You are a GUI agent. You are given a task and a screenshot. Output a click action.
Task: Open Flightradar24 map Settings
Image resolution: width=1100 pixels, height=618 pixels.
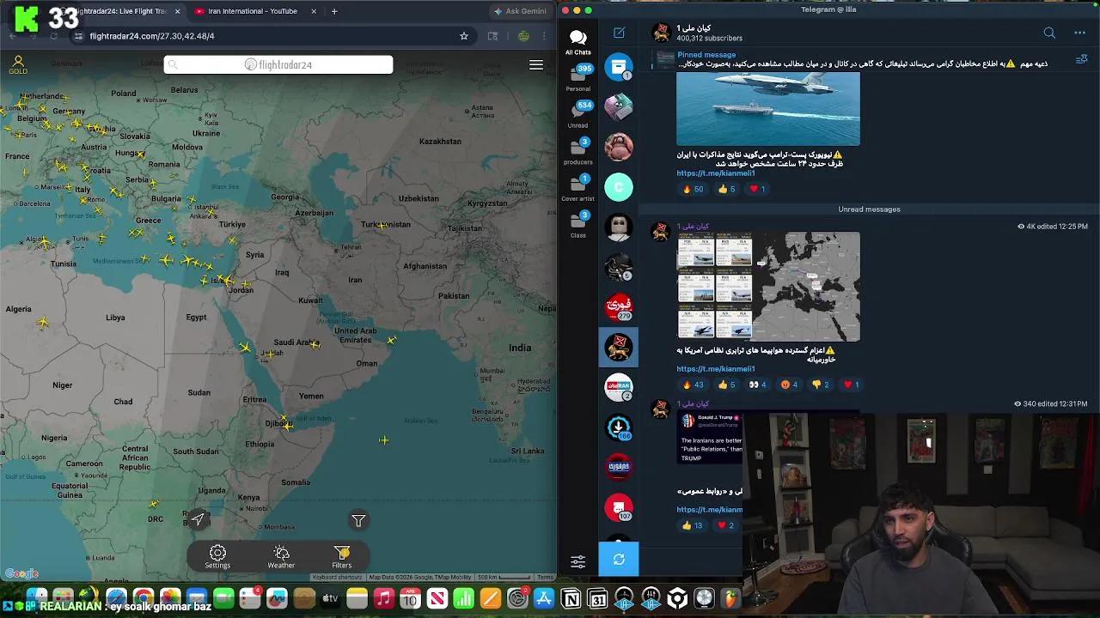[217, 556]
